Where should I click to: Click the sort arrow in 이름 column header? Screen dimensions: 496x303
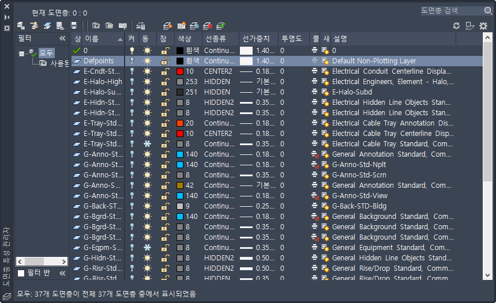click(x=120, y=40)
